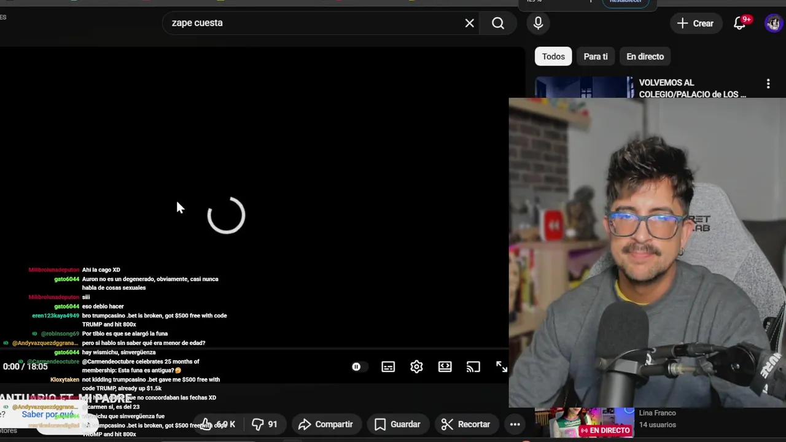
Task: Click the Recortar clip button
Action: [466, 424]
